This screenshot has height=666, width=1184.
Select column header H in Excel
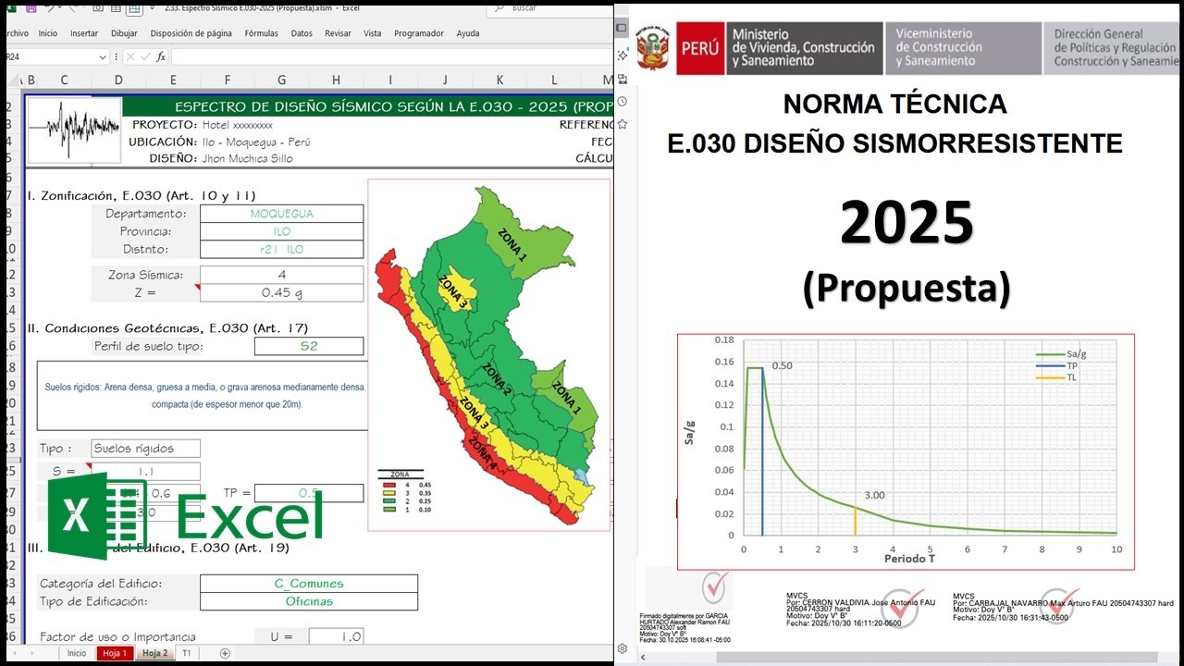click(x=336, y=80)
